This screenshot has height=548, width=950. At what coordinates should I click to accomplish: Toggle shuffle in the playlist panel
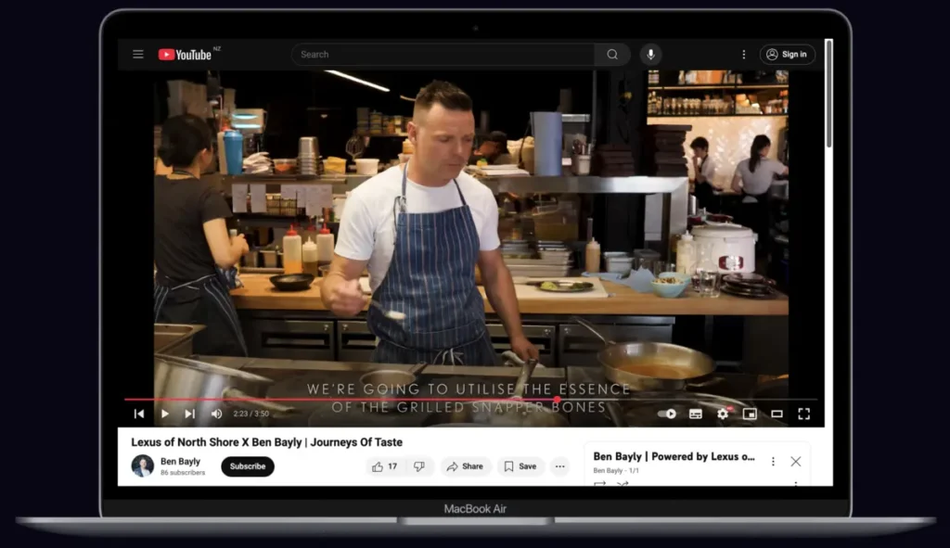tap(623, 484)
